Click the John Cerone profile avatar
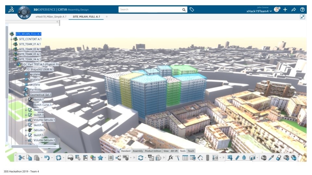Screen dimensions: 312x175 pyautogui.click(x=277, y=9)
